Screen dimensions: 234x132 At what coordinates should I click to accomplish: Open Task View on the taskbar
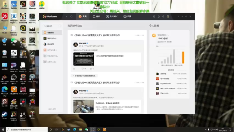(x=56, y=130)
